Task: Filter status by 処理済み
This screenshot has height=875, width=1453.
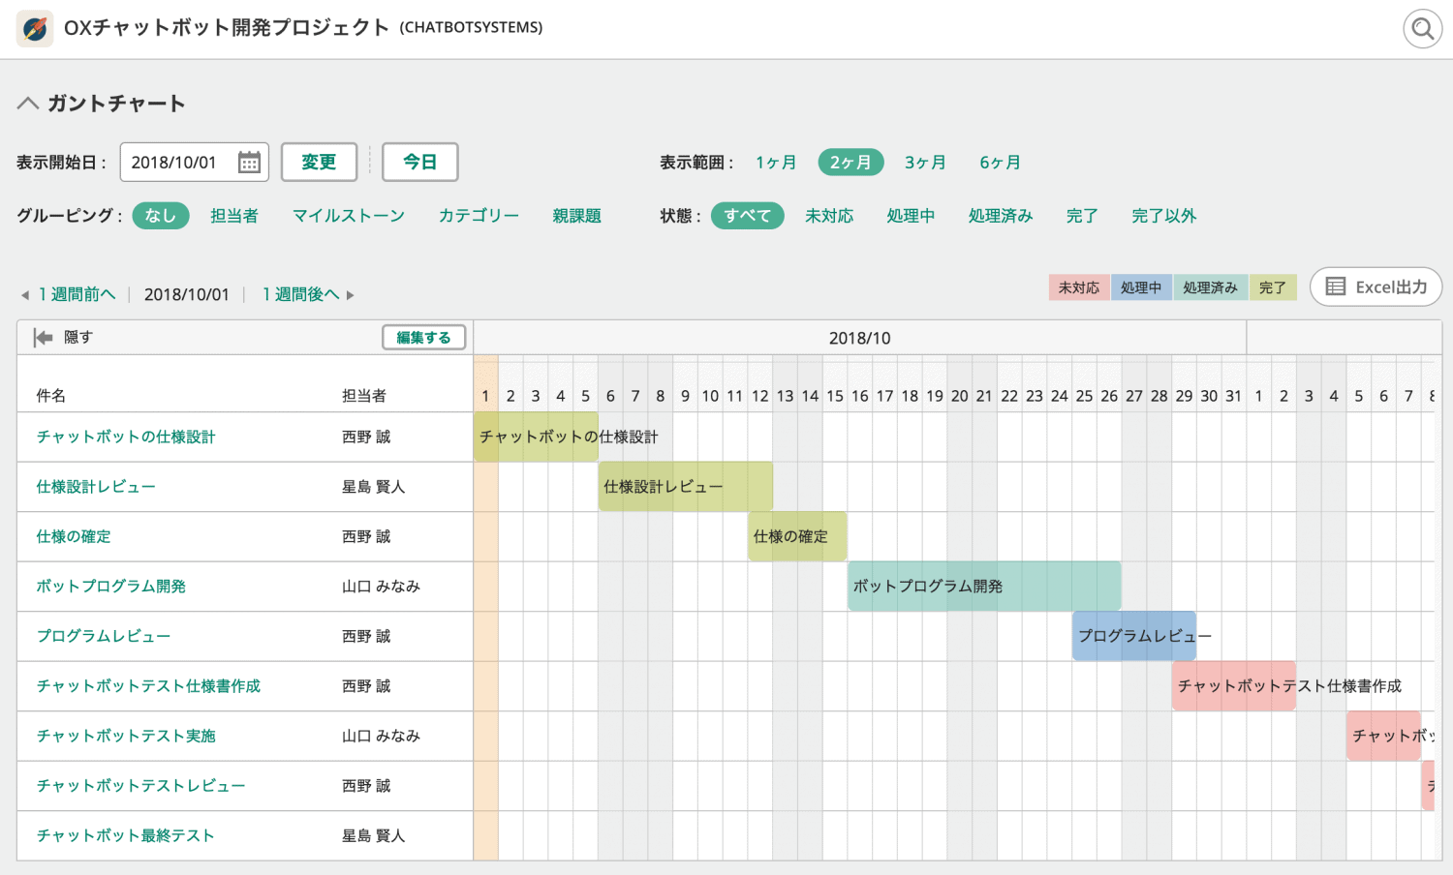Action: (x=1001, y=216)
